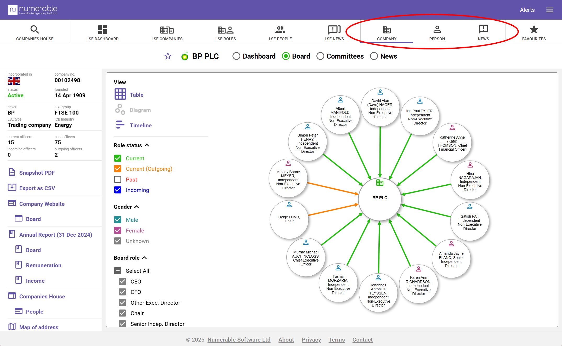Switch to Timeline view icon
The height and width of the screenshot is (346, 562).
coord(120,125)
